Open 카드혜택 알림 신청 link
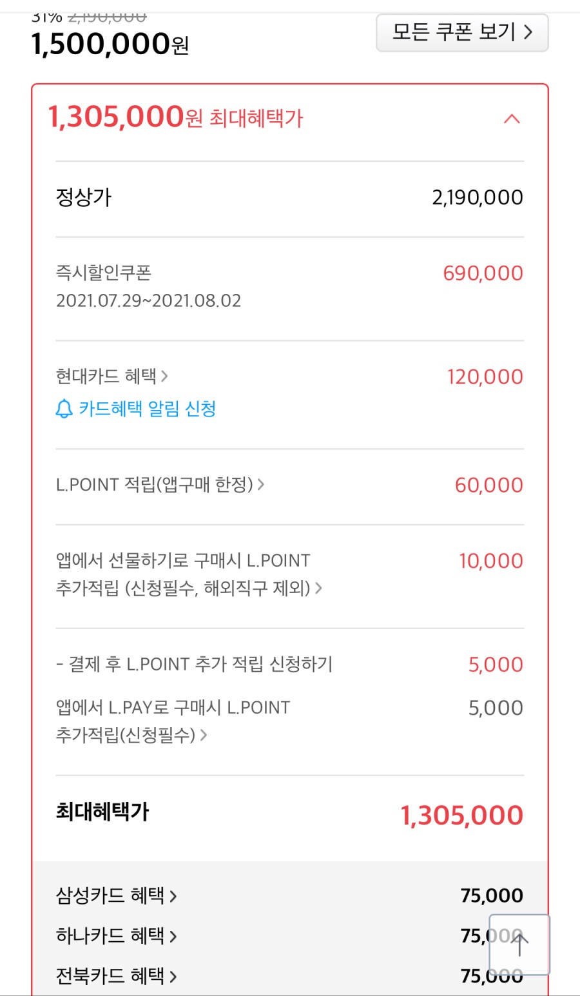 (147, 409)
